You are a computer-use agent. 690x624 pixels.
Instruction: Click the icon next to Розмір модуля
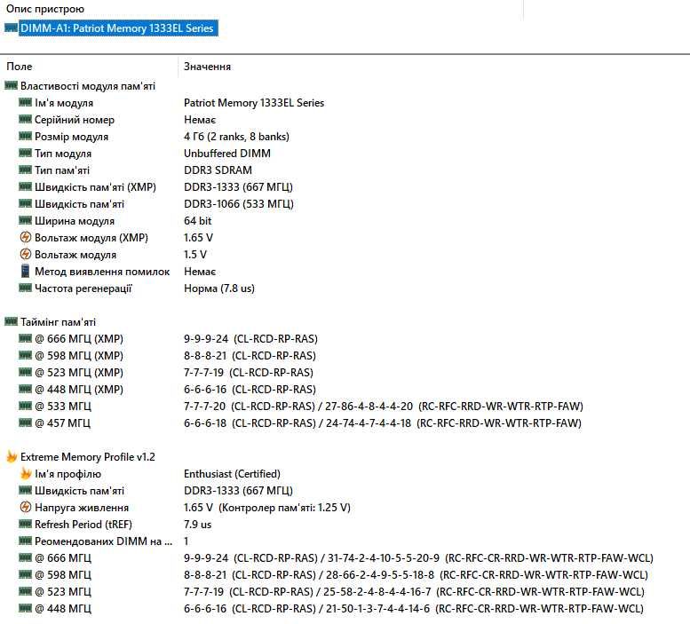[x=25, y=137]
